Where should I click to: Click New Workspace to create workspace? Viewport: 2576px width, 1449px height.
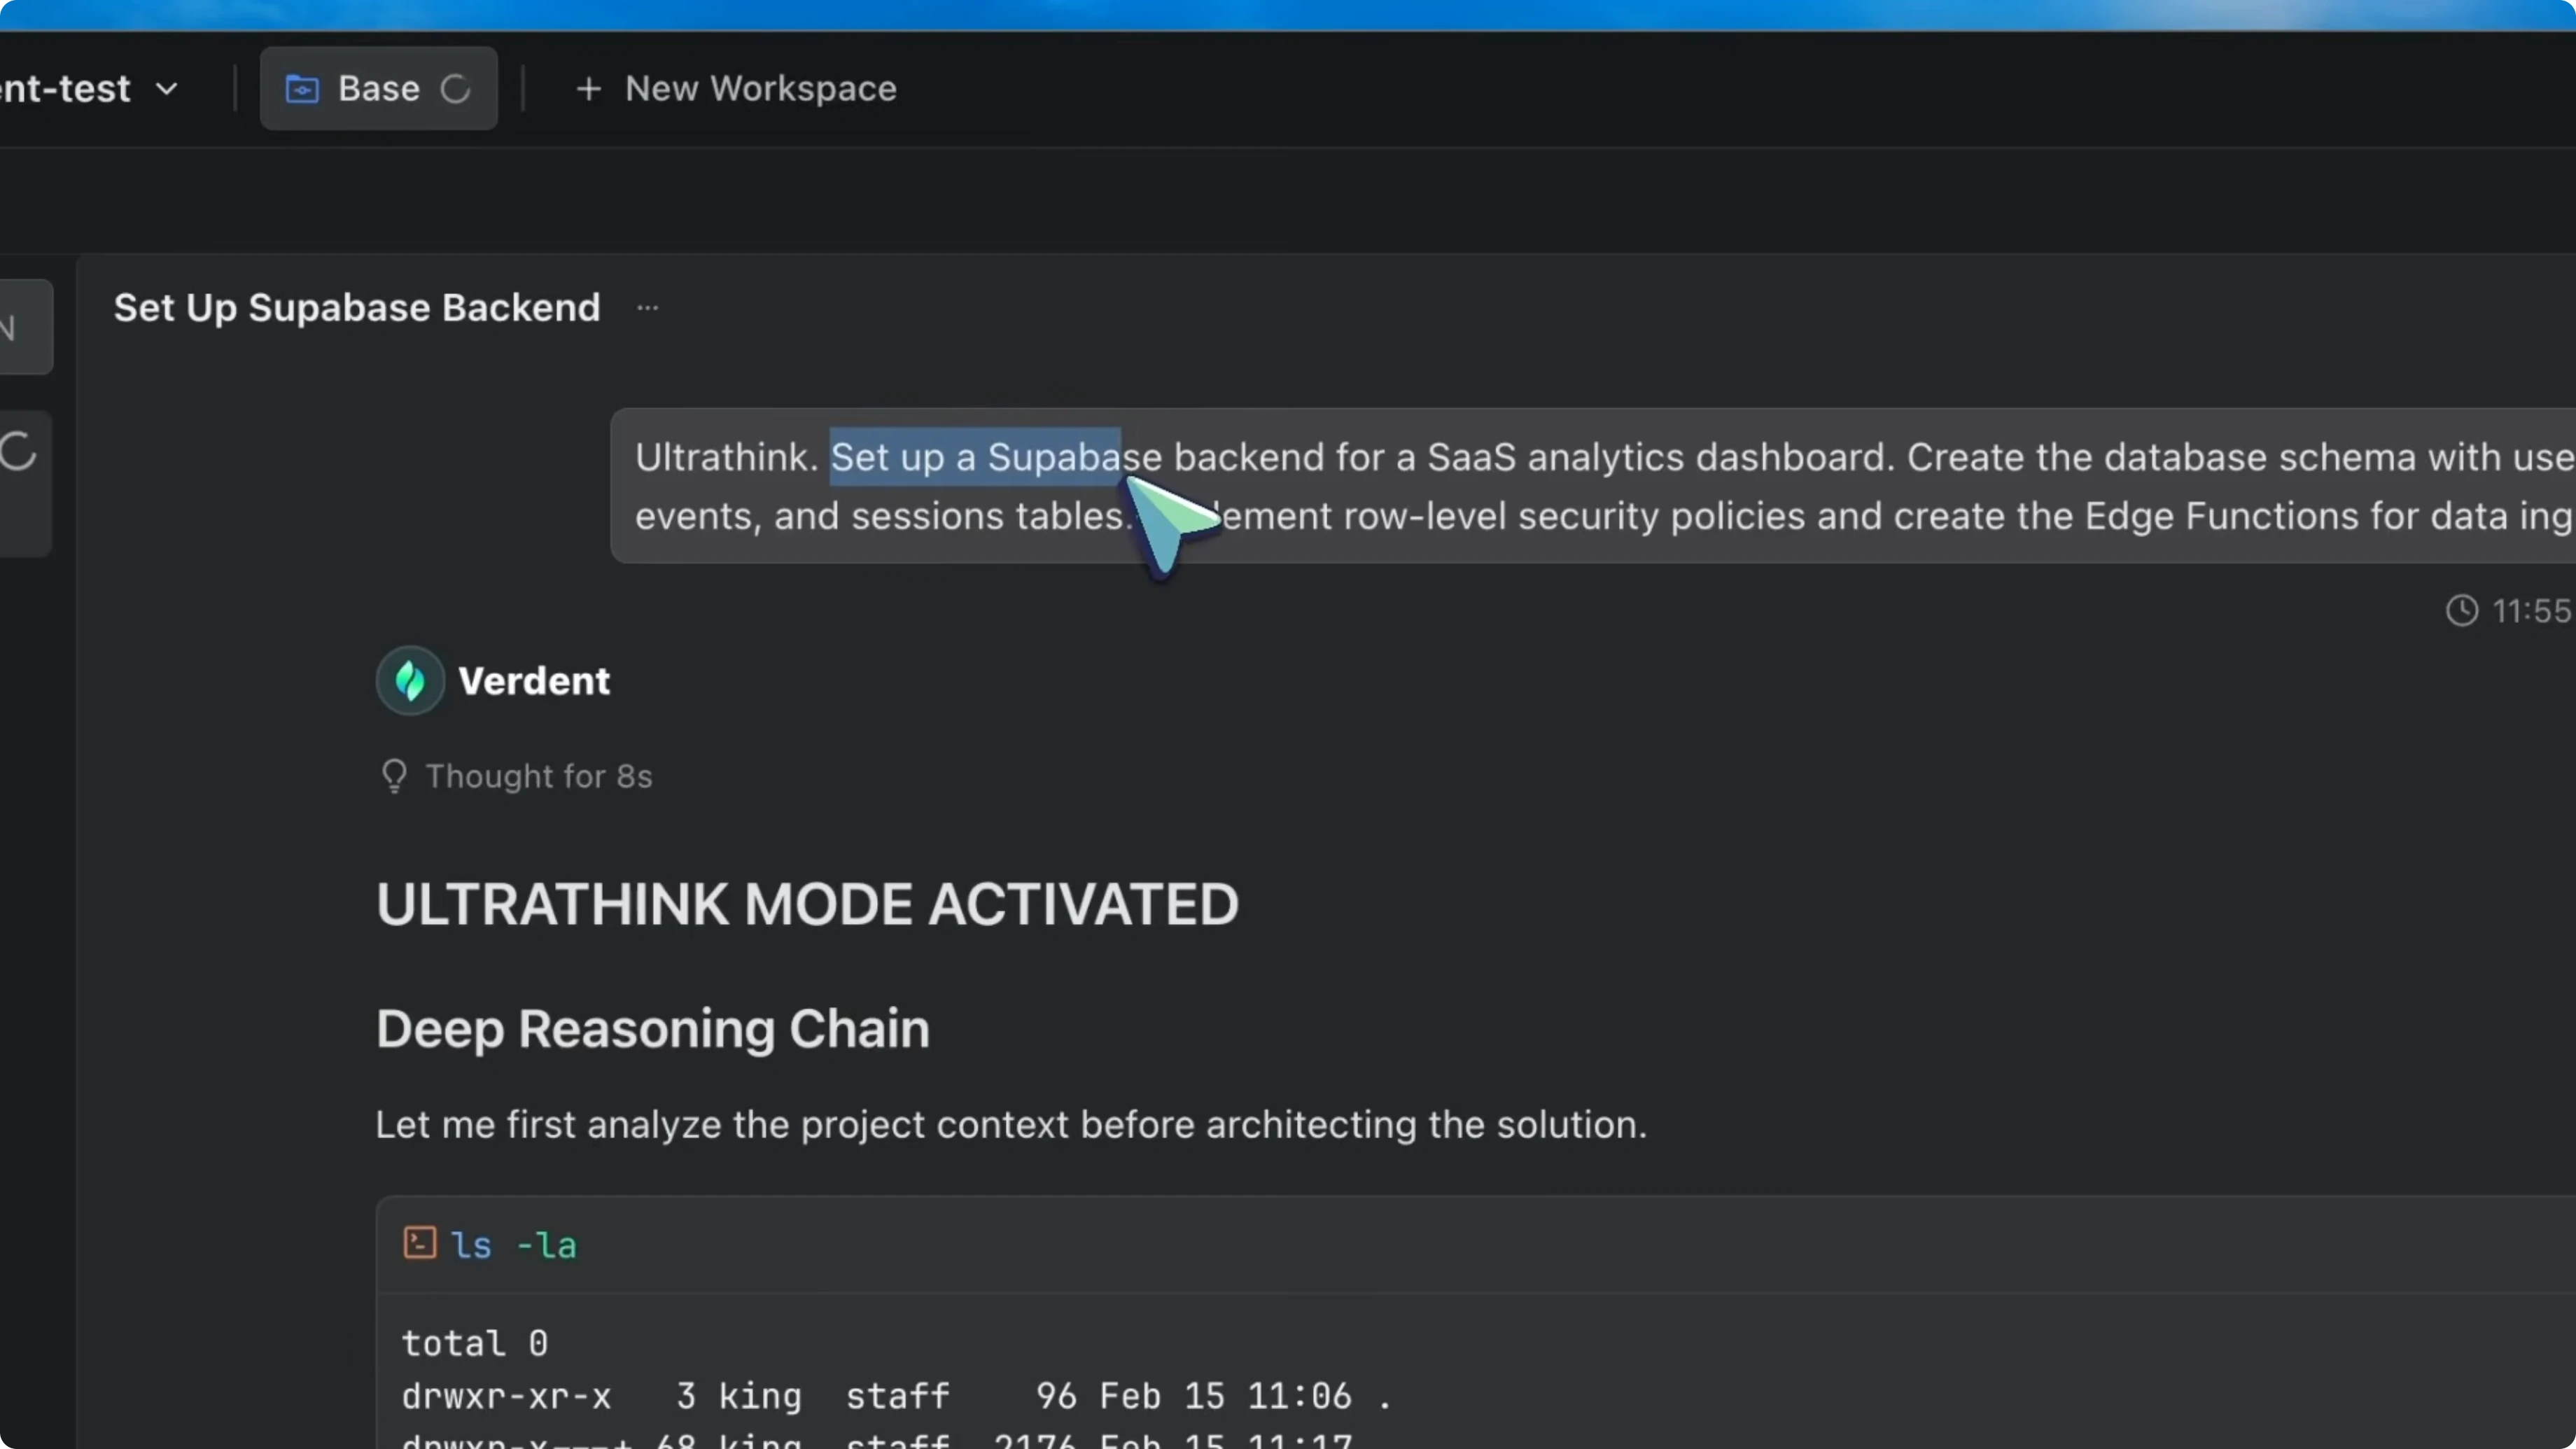762,88
